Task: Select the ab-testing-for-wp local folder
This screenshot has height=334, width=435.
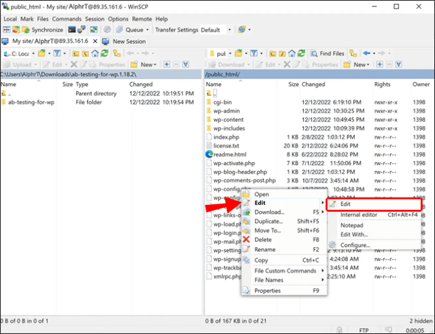Action: pos(31,102)
